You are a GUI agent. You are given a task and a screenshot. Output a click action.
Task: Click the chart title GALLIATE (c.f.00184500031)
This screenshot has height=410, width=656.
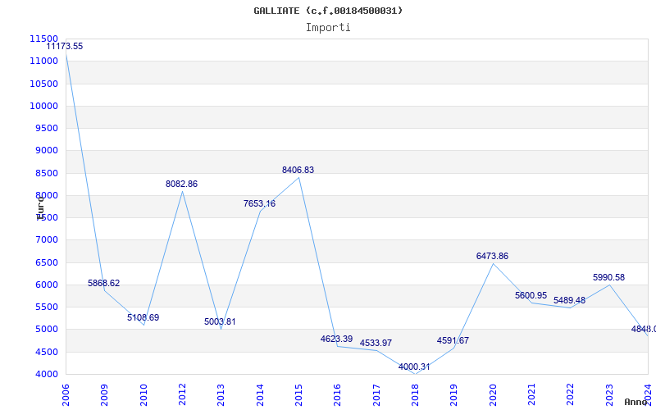(x=328, y=11)
